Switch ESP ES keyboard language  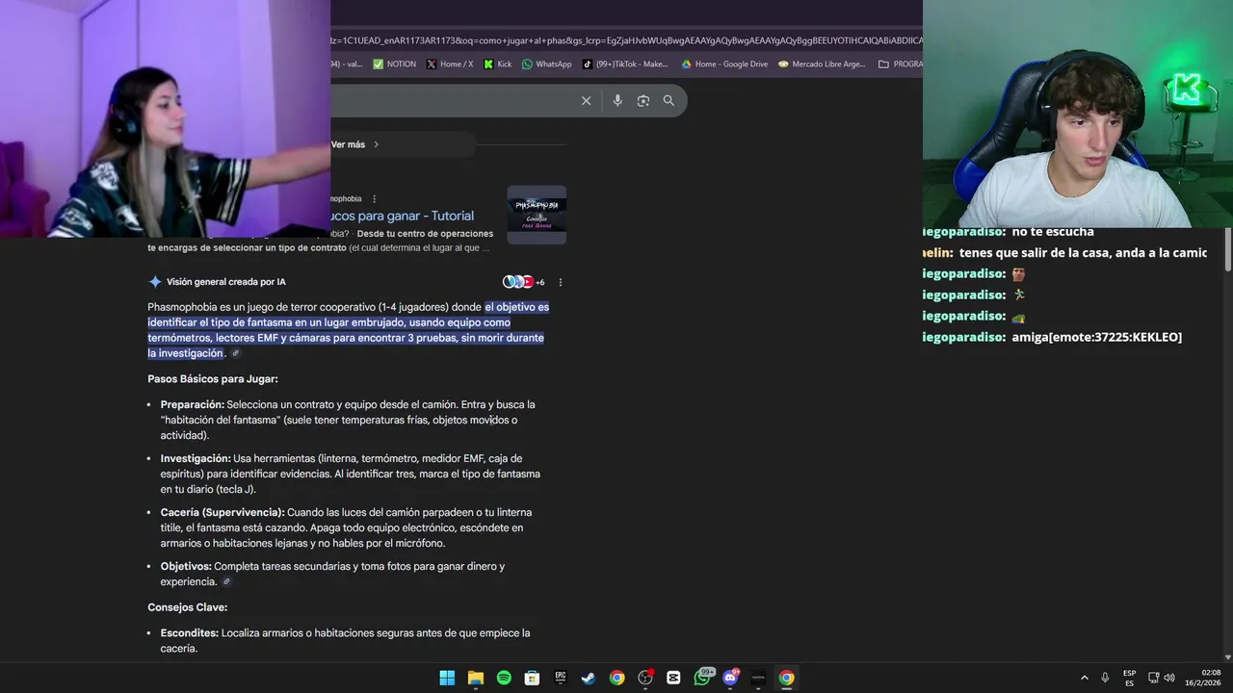[x=1129, y=678]
